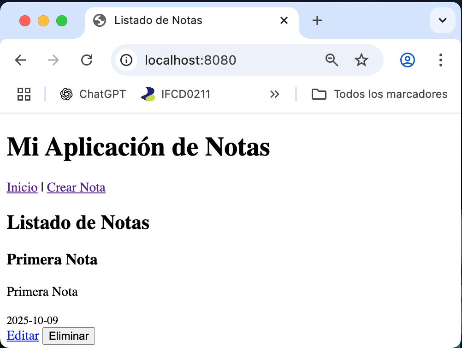Click Editar under Primera Nota

point(23,336)
